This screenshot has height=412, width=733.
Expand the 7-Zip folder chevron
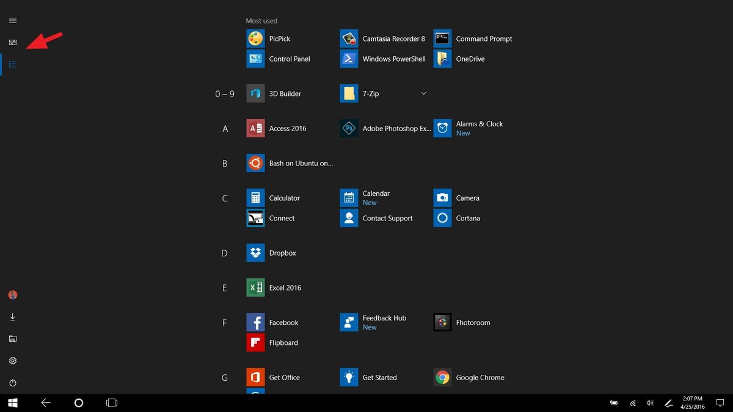[x=423, y=93]
